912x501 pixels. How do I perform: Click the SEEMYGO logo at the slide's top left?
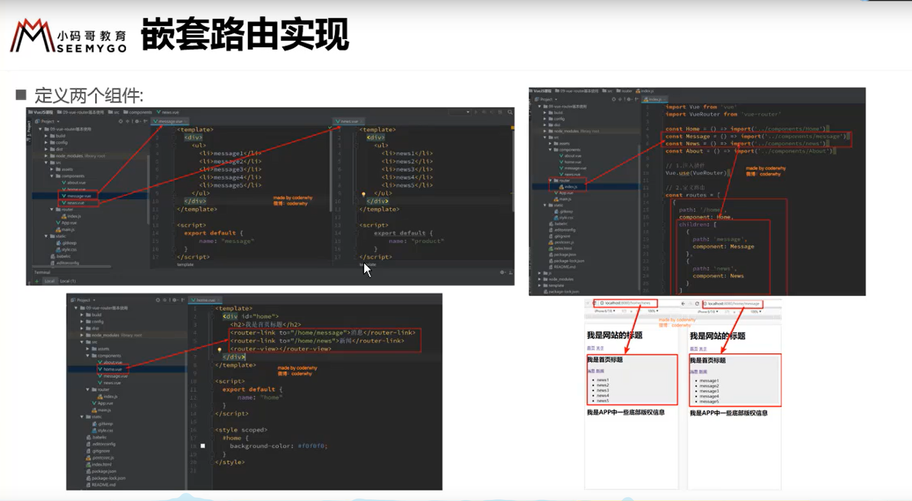click(69, 36)
